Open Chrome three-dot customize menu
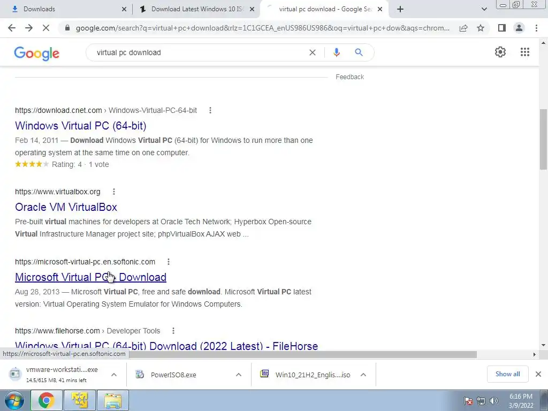Screen dimensions: 548x411 [x=536, y=28]
